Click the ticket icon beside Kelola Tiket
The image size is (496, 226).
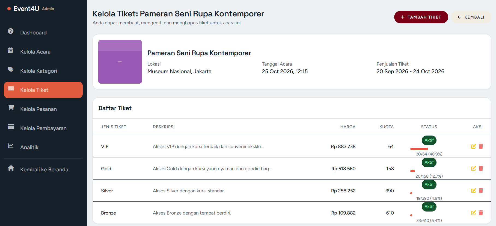[x=11, y=88]
